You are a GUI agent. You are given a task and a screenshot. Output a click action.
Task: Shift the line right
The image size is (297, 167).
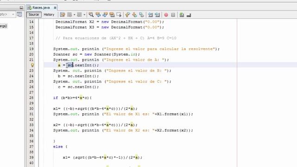pos(157,14)
